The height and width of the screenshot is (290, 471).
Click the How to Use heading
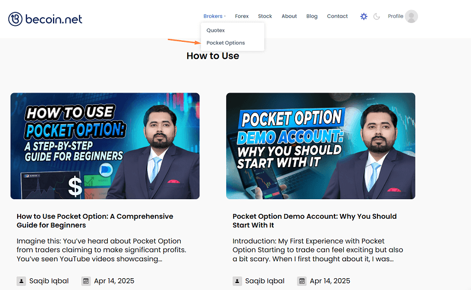pos(213,56)
